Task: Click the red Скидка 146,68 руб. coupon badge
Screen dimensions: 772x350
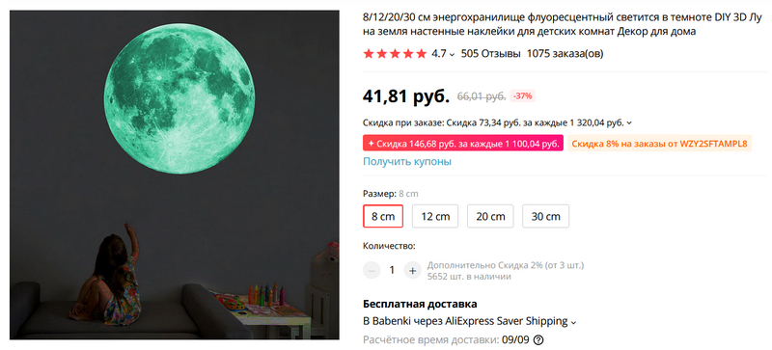Action: (x=463, y=144)
